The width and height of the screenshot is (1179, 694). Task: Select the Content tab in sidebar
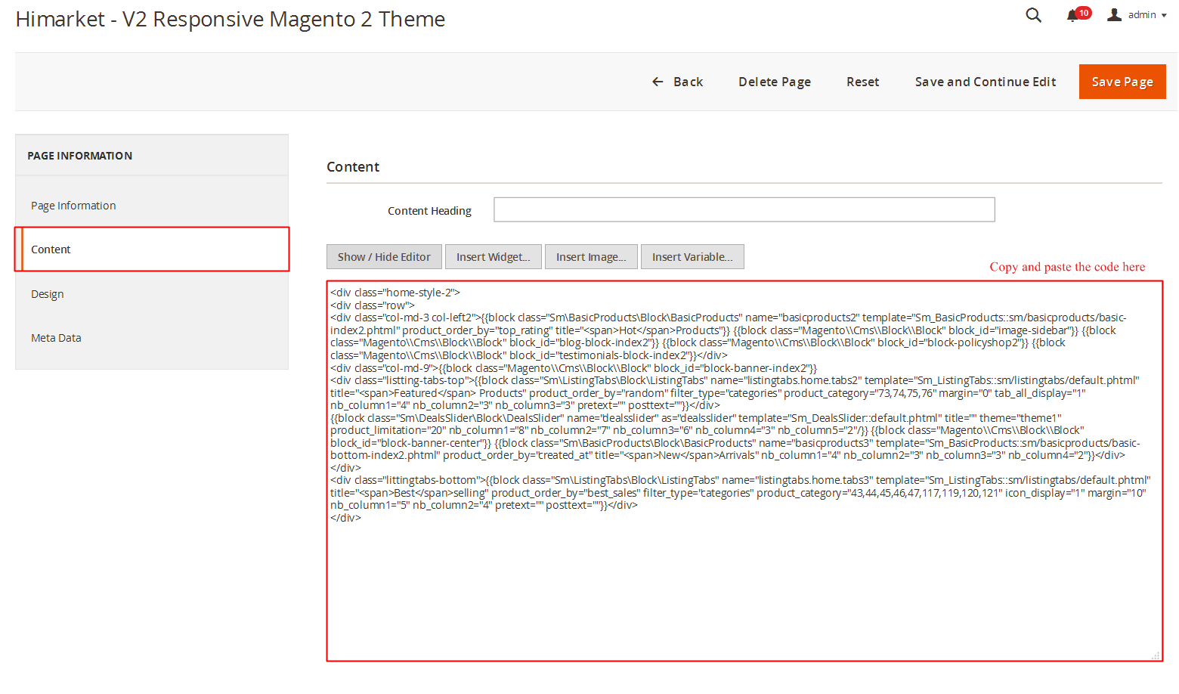pos(152,249)
